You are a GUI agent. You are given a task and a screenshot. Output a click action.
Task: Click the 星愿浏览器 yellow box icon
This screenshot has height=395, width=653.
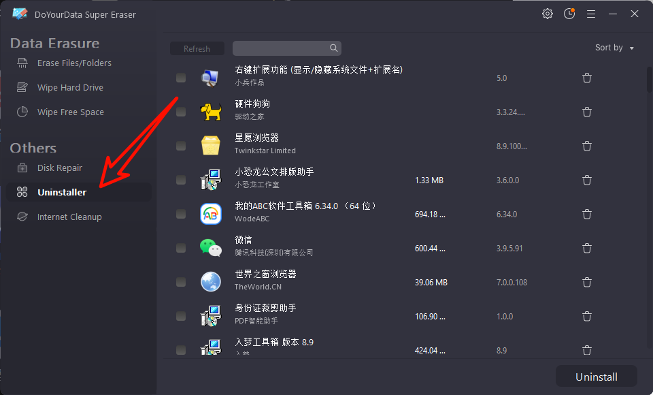click(x=211, y=146)
